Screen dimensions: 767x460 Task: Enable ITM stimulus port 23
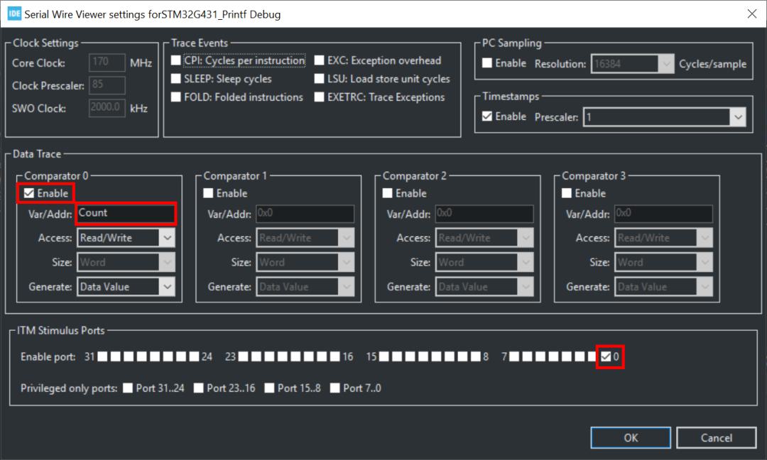point(243,356)
